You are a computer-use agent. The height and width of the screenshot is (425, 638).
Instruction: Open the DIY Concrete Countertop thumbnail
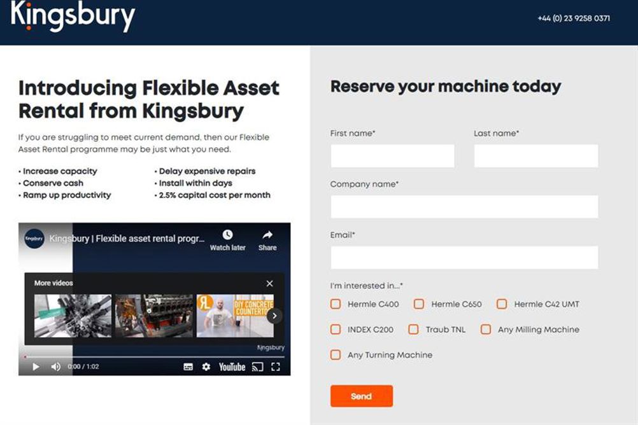[235, 316]
